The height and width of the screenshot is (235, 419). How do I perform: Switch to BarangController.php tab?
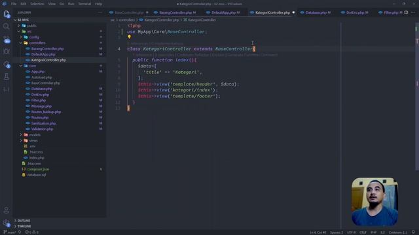tap(175, 12)
